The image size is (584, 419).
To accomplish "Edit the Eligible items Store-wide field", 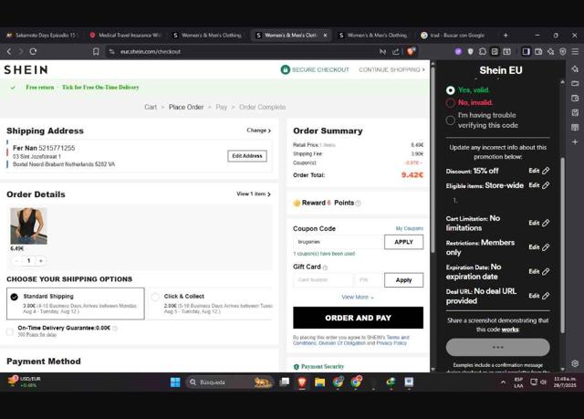I will pyautogui.click(x=539, y=185).
